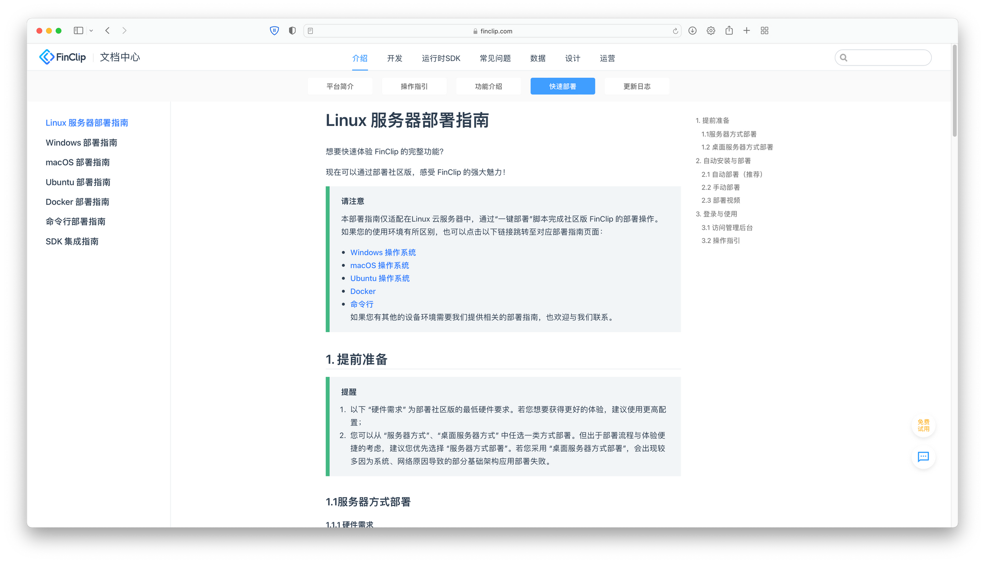Click the finclip.com address bar
The width and height of the screenshot is (985, 563).
pyautogui.click(x=492, y=31)
